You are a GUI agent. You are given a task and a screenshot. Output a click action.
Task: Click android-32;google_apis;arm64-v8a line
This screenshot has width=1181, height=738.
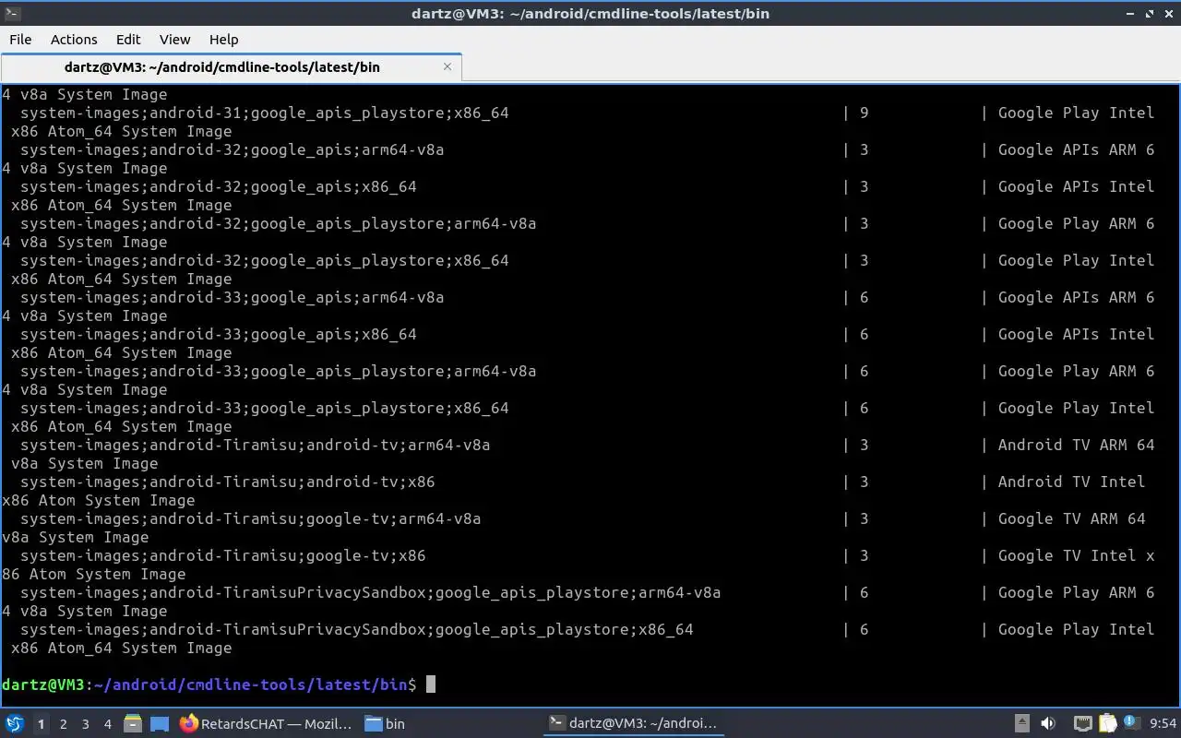[232, 149]
